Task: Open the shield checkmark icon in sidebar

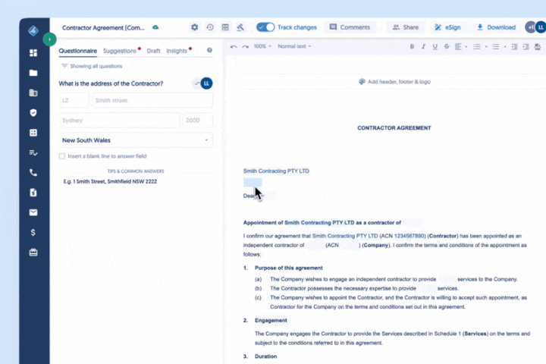Action: (33, 112)
